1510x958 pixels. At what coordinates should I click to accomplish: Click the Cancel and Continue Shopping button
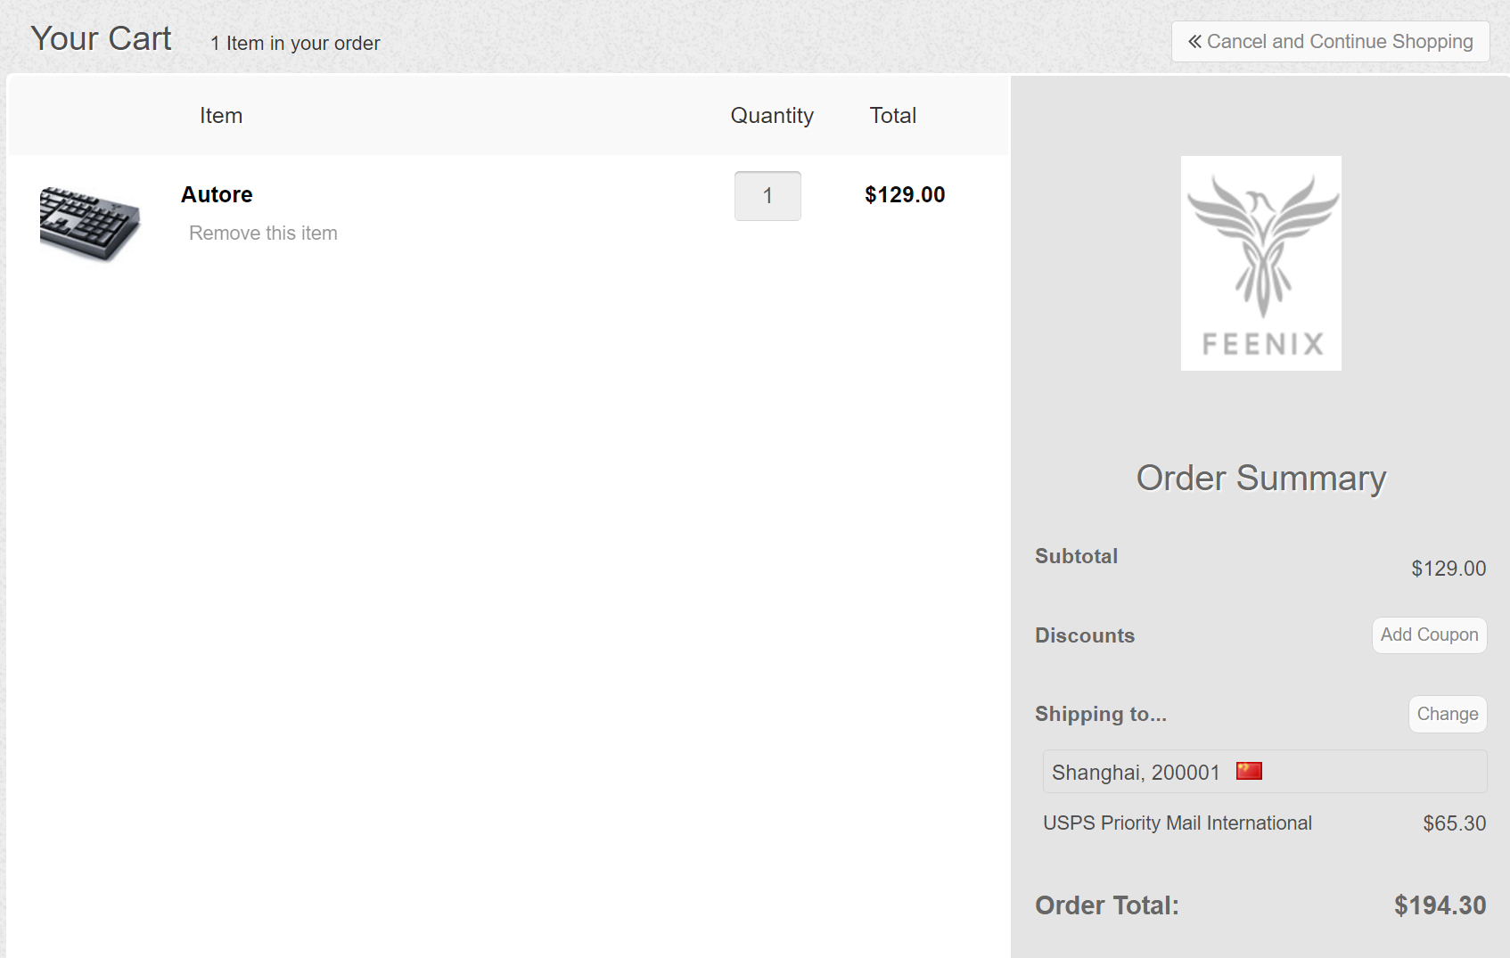1330,42
